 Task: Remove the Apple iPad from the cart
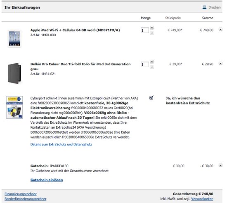click(x=220, y=30)
